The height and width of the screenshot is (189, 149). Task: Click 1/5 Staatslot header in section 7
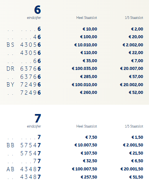pos(134,126)
